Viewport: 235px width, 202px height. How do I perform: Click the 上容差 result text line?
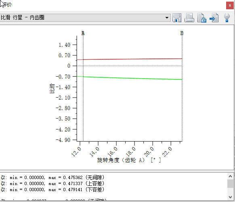[52, 183]
